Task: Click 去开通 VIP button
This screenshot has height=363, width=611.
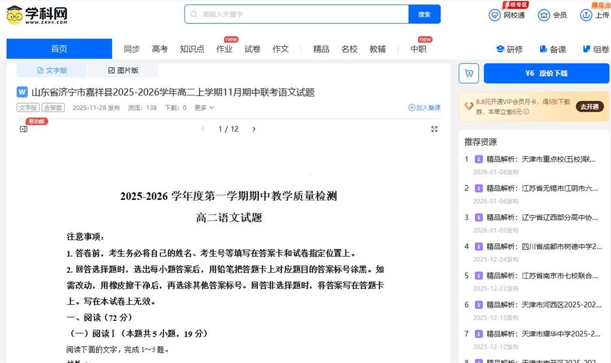Action: 589,107
